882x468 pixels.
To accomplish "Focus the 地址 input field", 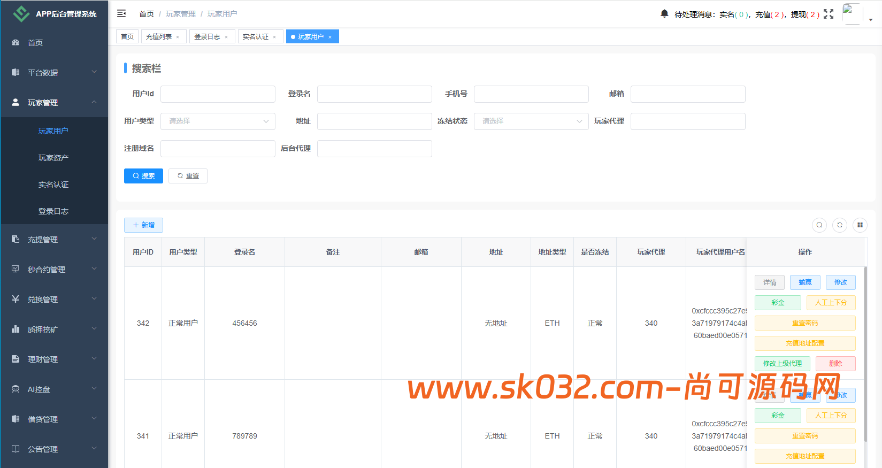I will [x=374, y=121].
